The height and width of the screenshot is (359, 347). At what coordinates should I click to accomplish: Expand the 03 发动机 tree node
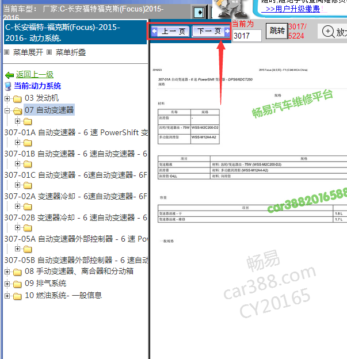[7, 99]
